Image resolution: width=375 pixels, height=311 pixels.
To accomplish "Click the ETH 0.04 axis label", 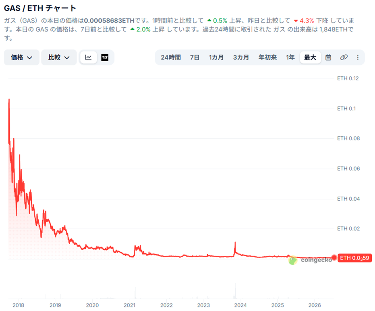I will [x=348, y=199].
